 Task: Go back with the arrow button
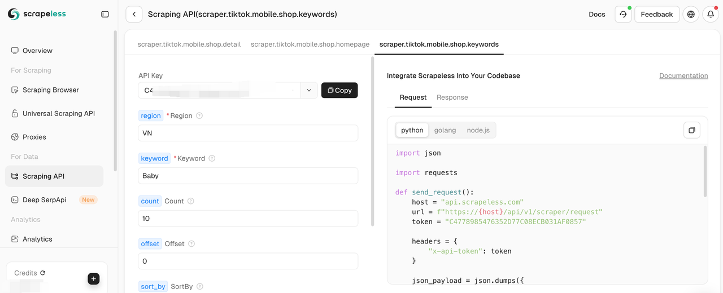[x=134, y=14]
